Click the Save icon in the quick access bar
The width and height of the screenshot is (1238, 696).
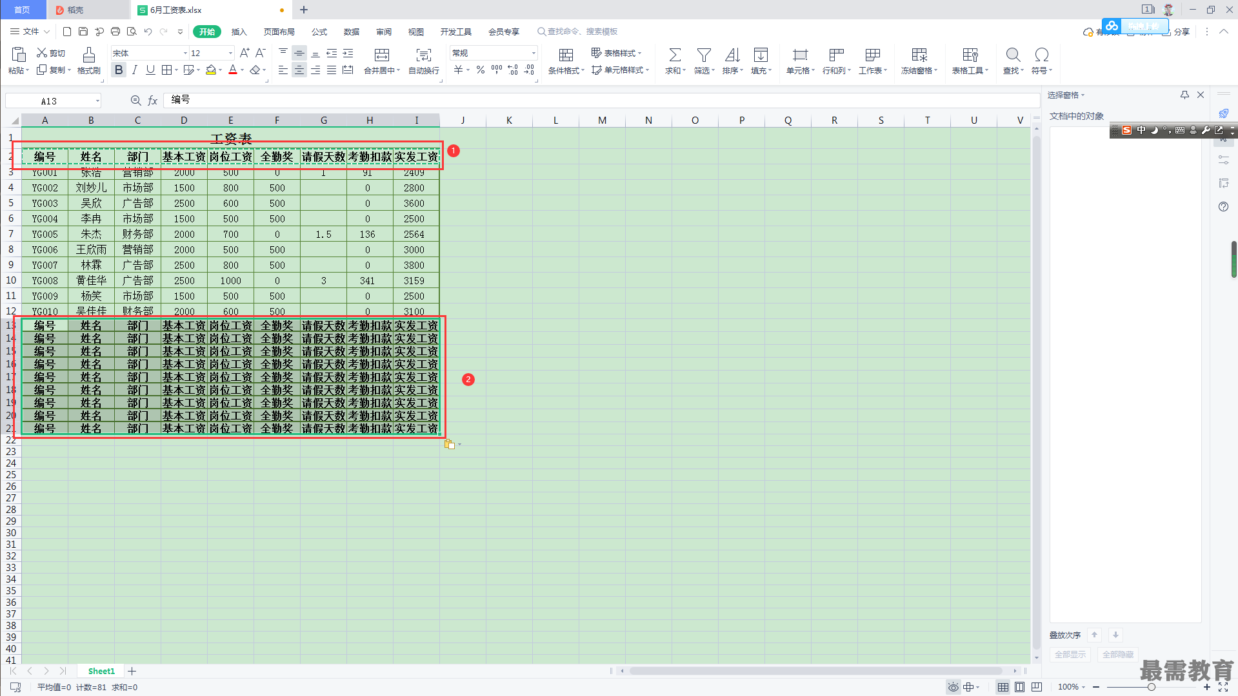tap(83, 32)
